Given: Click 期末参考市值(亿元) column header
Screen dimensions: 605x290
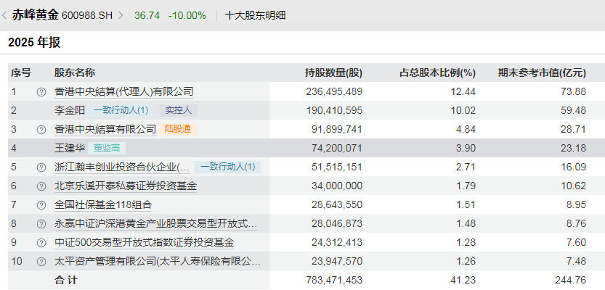Looking at the screenshot, I should tap(541, 72).
